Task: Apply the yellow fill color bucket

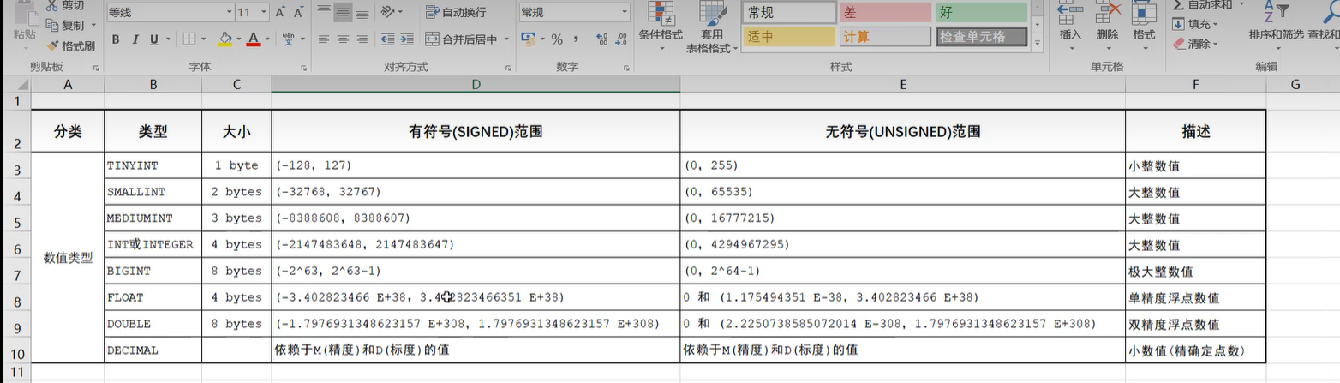Action: coord(224,39)
